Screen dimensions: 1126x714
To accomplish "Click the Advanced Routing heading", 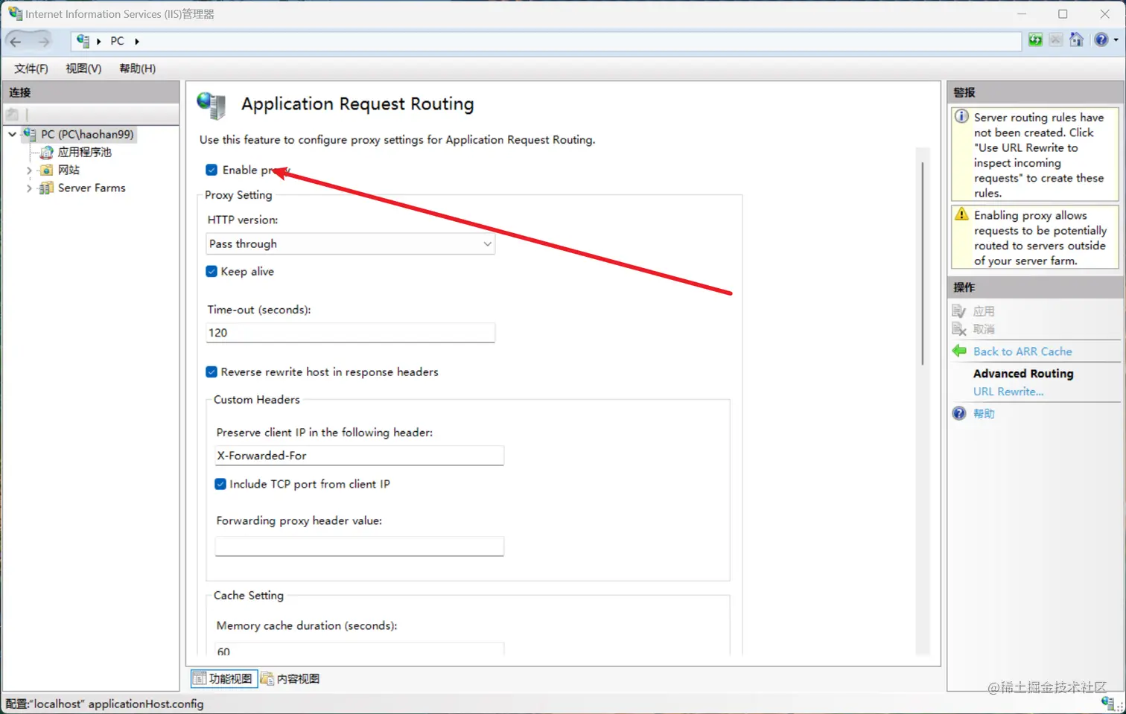I will pyautogui.click(x=1023, y=374).
